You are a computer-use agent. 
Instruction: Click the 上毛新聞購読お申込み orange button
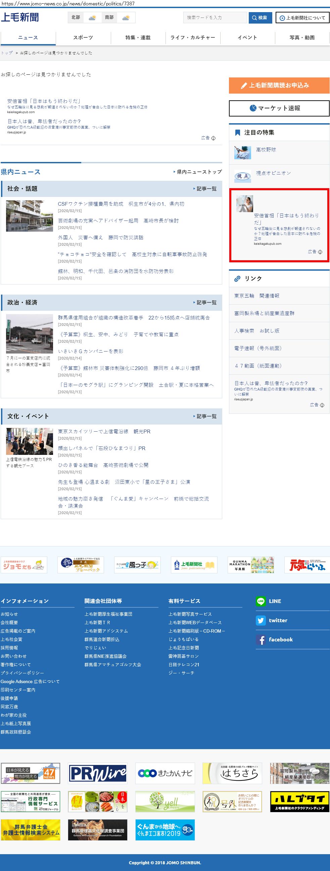(x=279, y=85)
